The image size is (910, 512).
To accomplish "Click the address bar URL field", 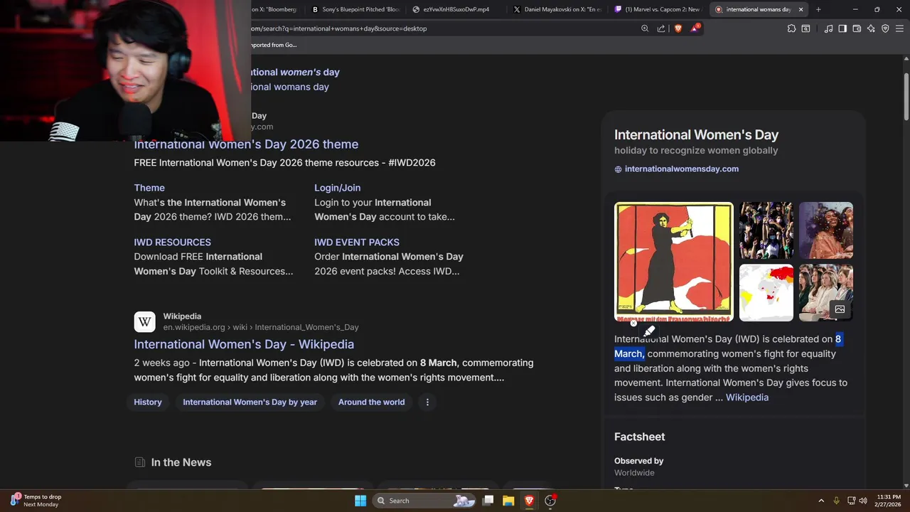I will click(441, 28).
